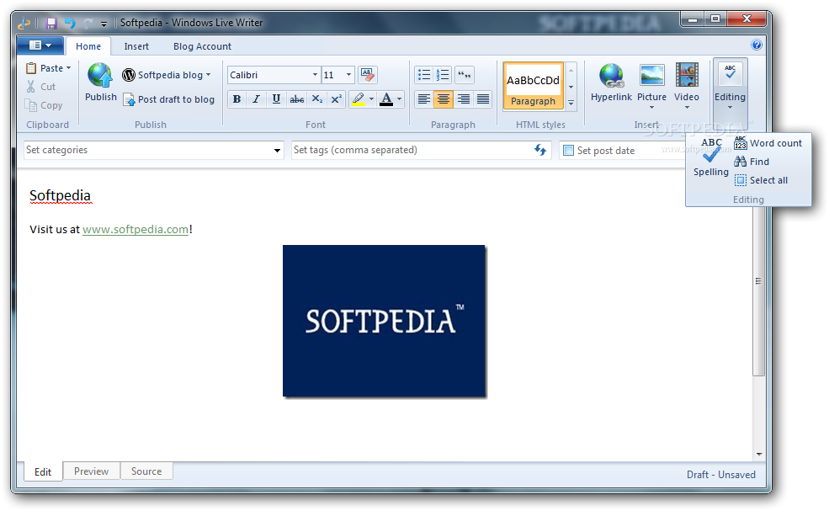Apply strikethrough formatting
Image resolution: width=829 pixels, height=511 pixels.
[296, 99]
